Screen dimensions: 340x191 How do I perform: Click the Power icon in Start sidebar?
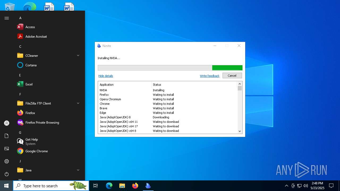(x=7, y=174)
